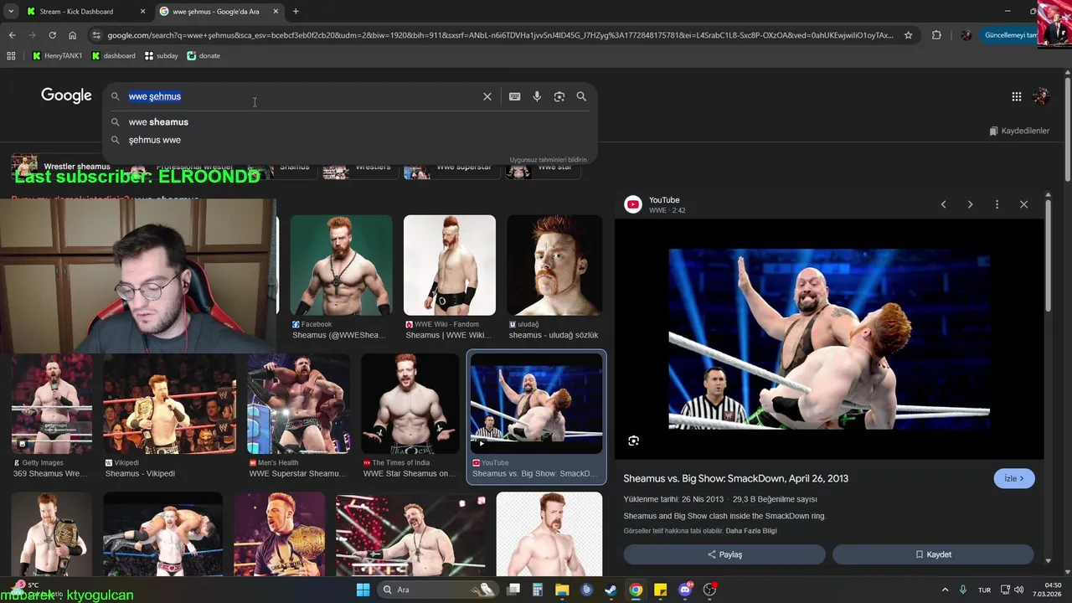
Task: Click the Kaydet save button
Action: [x=933, y=554]
